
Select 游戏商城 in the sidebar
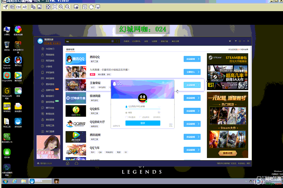click(48, 102)
